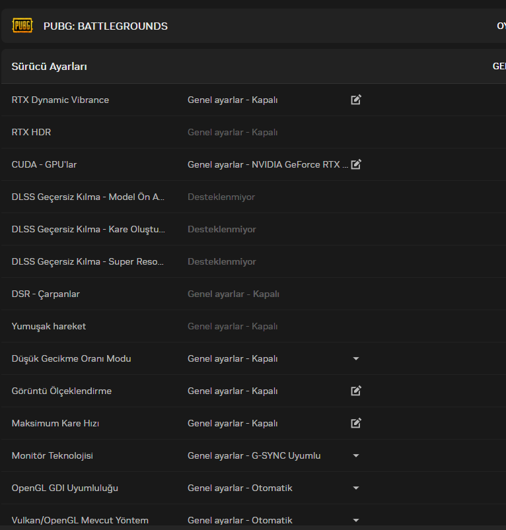Edit the CUDA - GPU'lar setting
Image resolution: width=506 pixels, height=530 pixels.
click(x=356, y=164)
